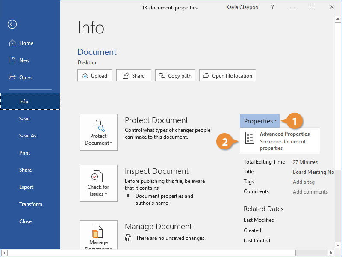
Task: Click the Upload button
Action: [95, 76]
